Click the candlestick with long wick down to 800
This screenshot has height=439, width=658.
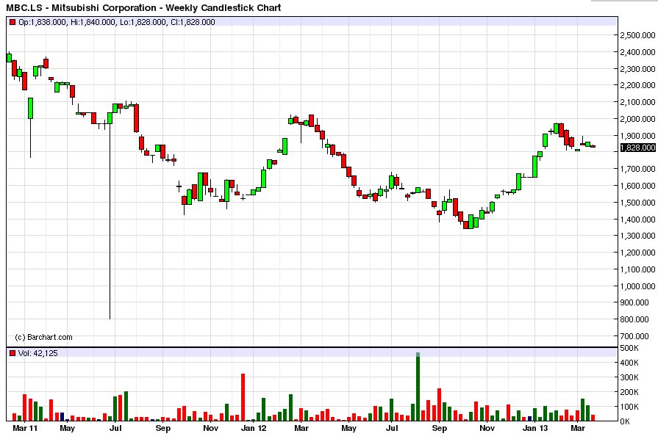110,216
